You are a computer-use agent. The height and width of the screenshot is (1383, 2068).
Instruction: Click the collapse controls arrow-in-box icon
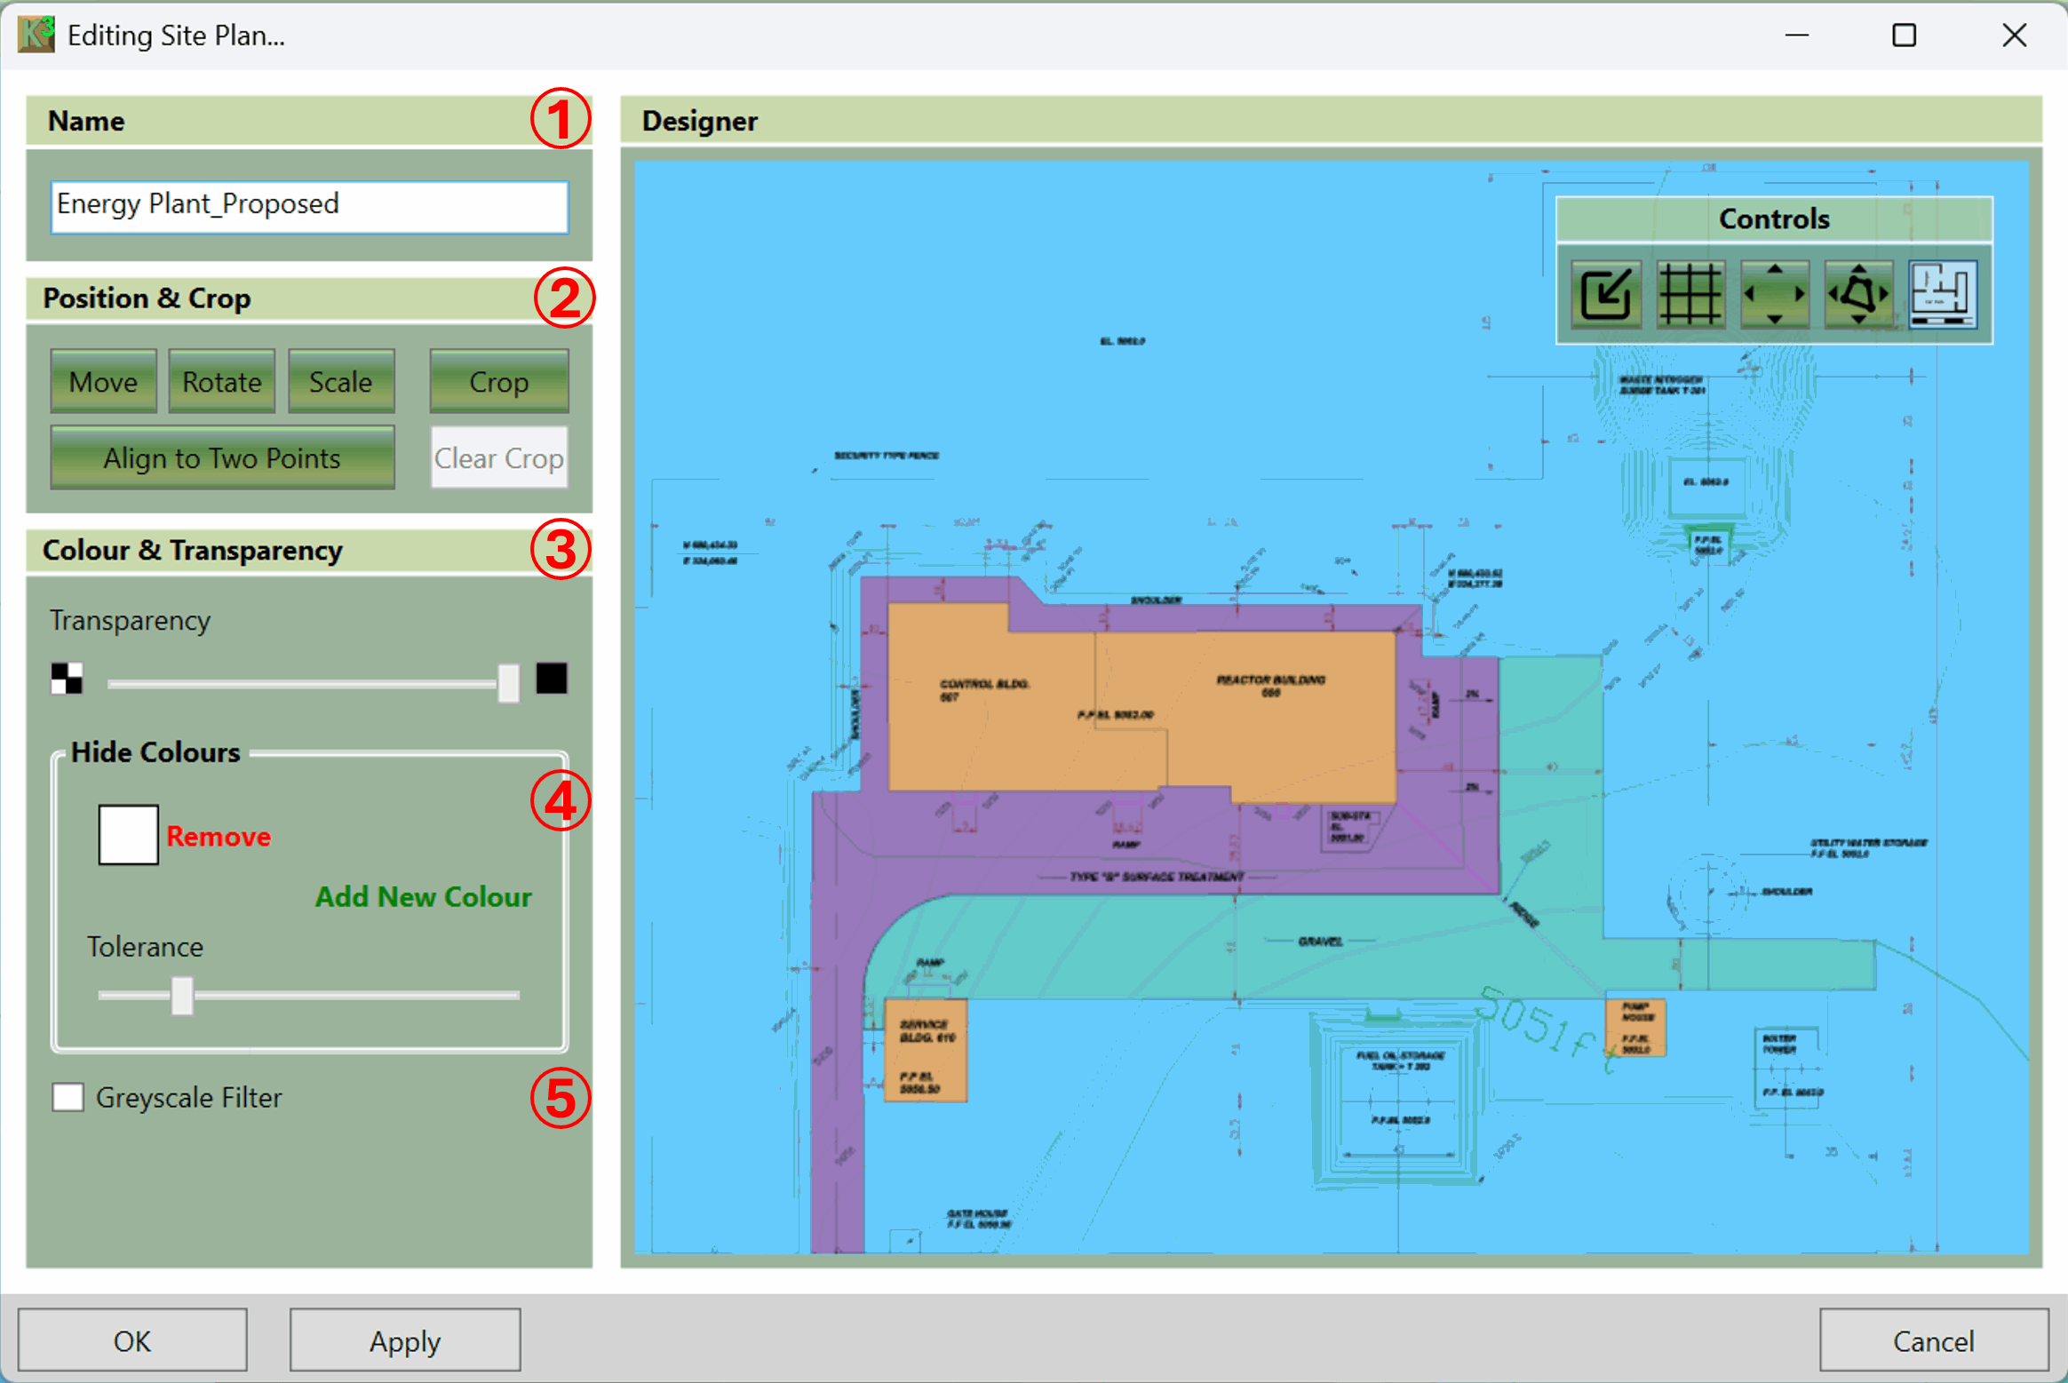[1606, 294]
